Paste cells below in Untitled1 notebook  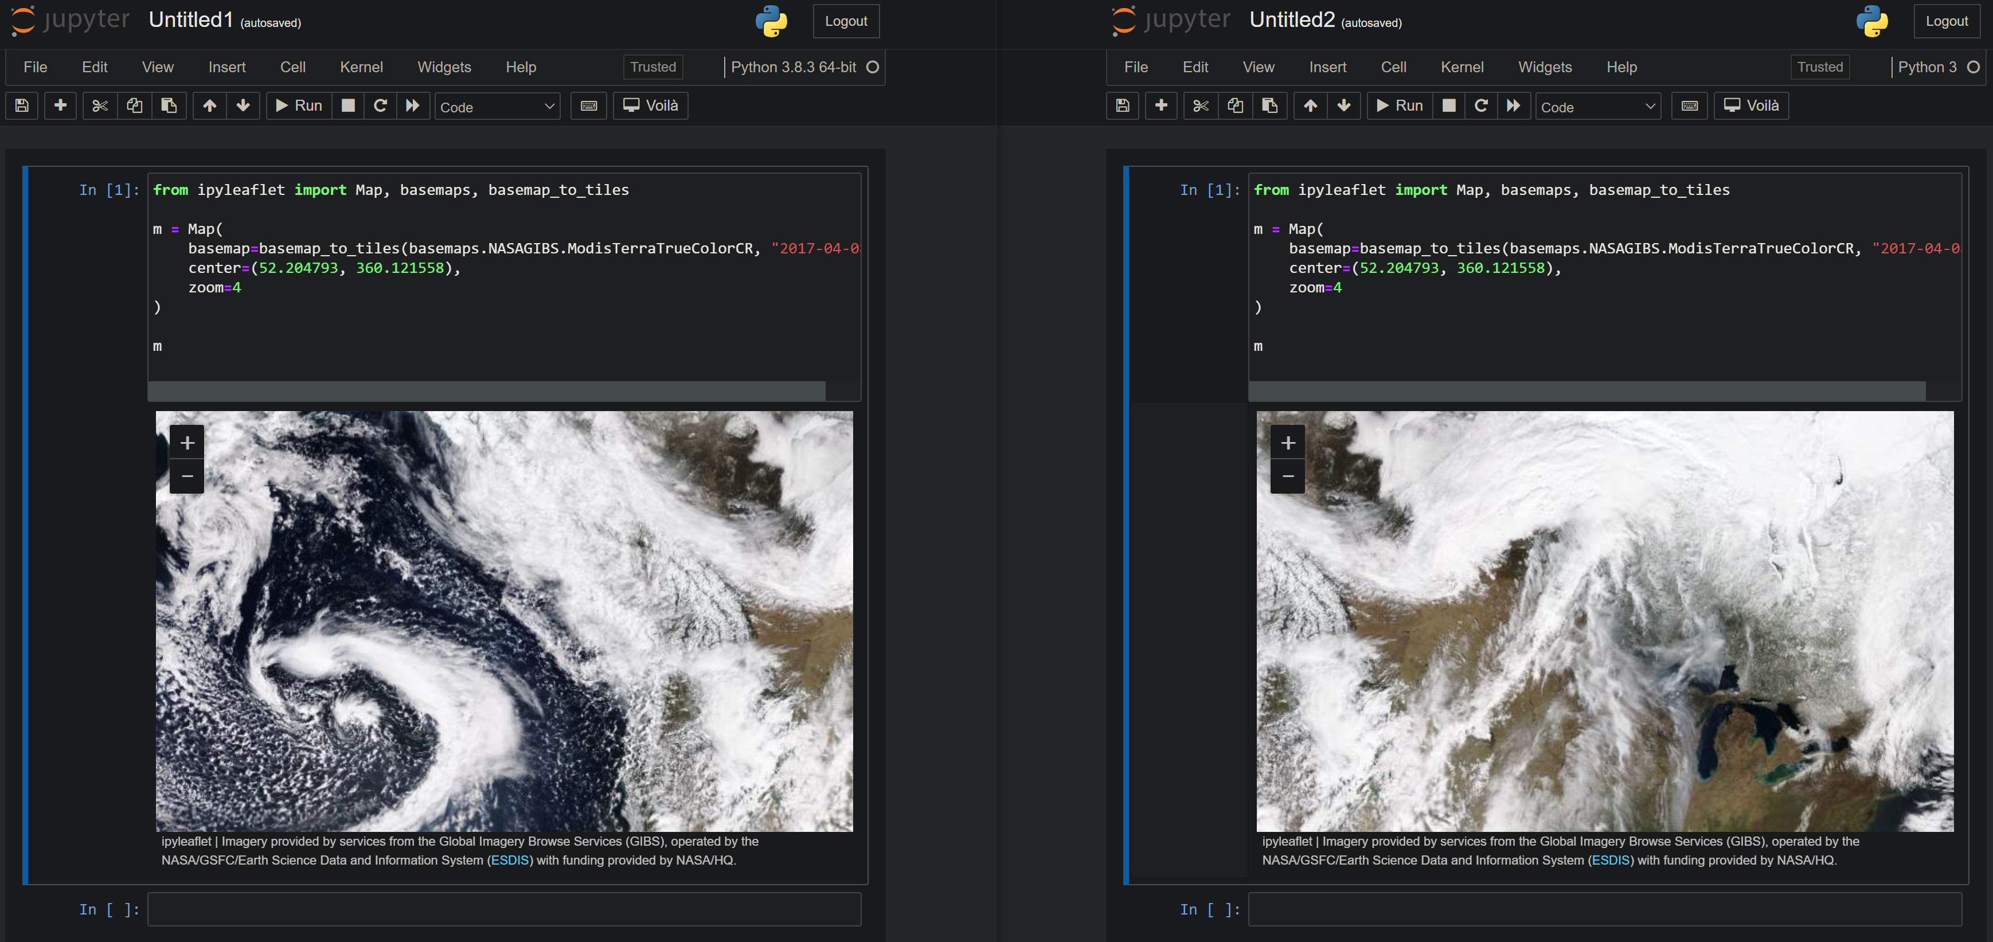(x=169, y=105)
